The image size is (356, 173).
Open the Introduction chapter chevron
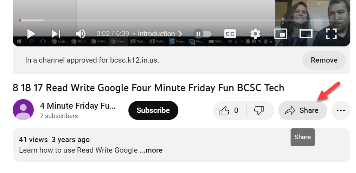pos(180,34)
